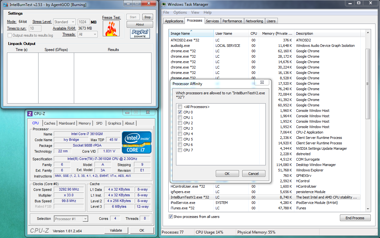Open the File menu in Task Manager
Viewport: 380px width, 238px height.
(166, 12)
